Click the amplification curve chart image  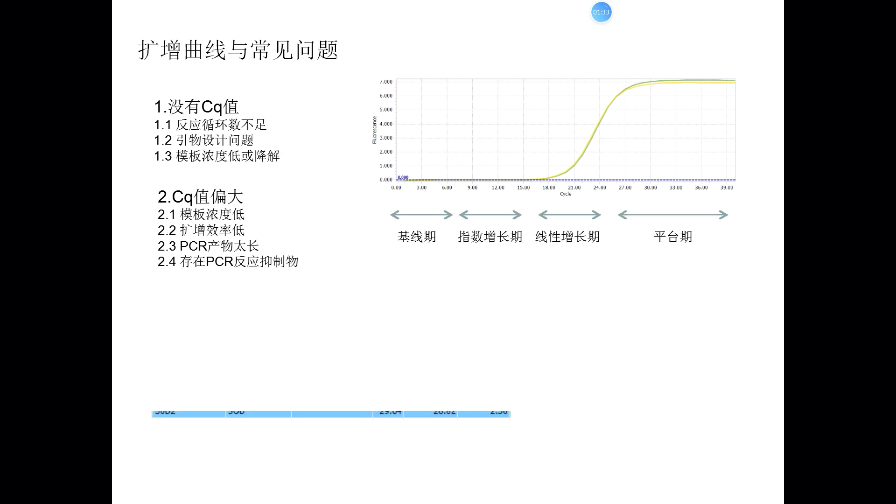point(553,137)
